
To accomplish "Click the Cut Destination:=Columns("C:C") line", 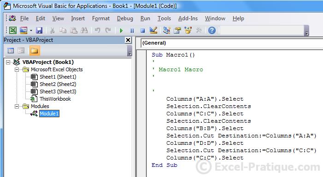I will (x=241, y=150).
